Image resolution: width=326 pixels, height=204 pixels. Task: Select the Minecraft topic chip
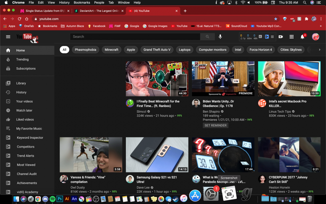coord(111,50)
